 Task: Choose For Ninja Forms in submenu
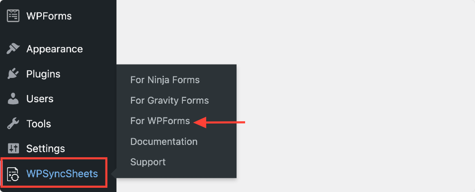click(165, 80)
